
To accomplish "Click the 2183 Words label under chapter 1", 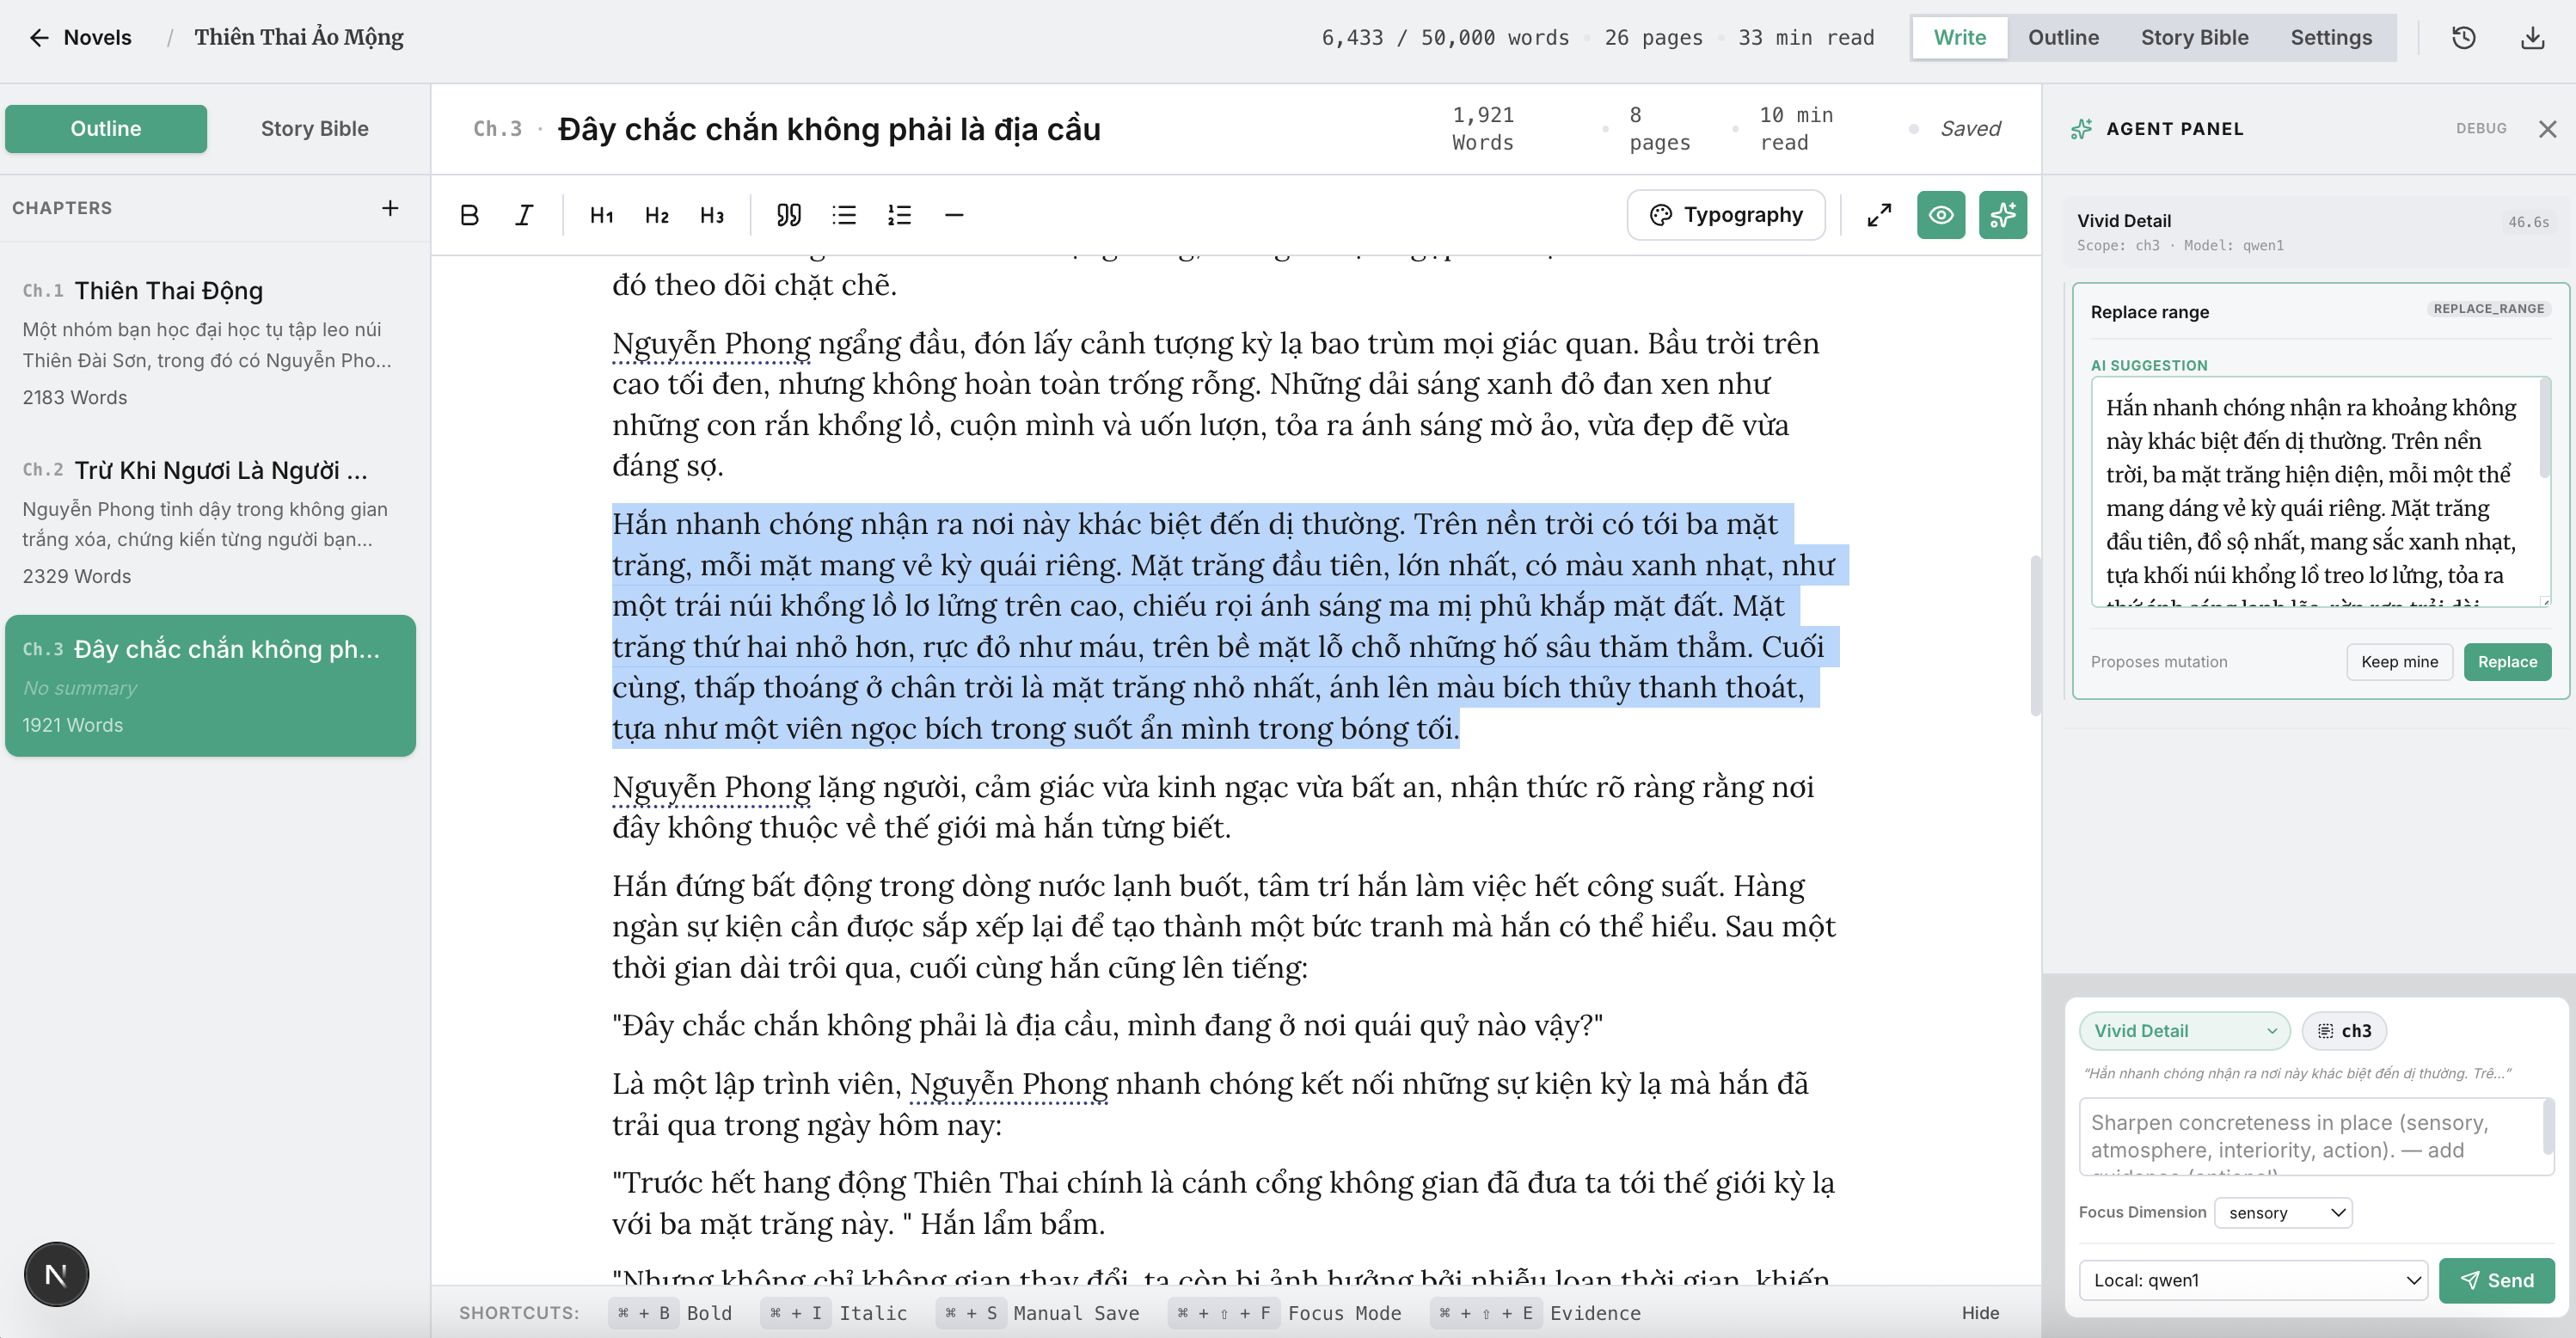I will (x=75, y=397).
